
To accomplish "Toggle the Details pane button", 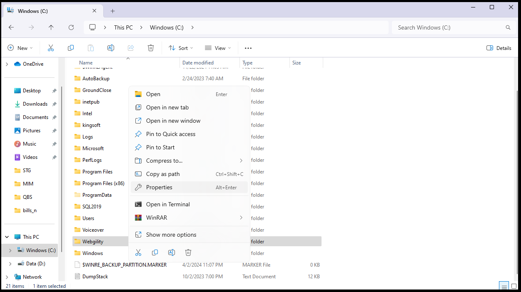I will [499, 48].
